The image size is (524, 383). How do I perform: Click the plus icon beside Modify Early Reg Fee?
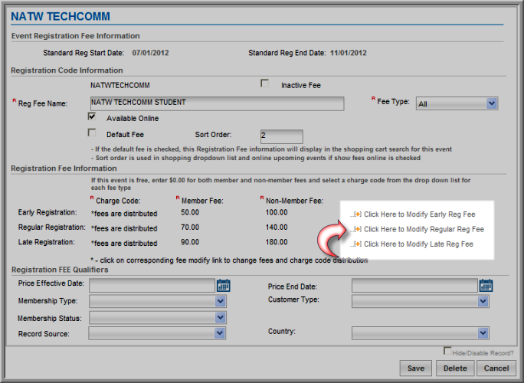(x=358, y=214)
